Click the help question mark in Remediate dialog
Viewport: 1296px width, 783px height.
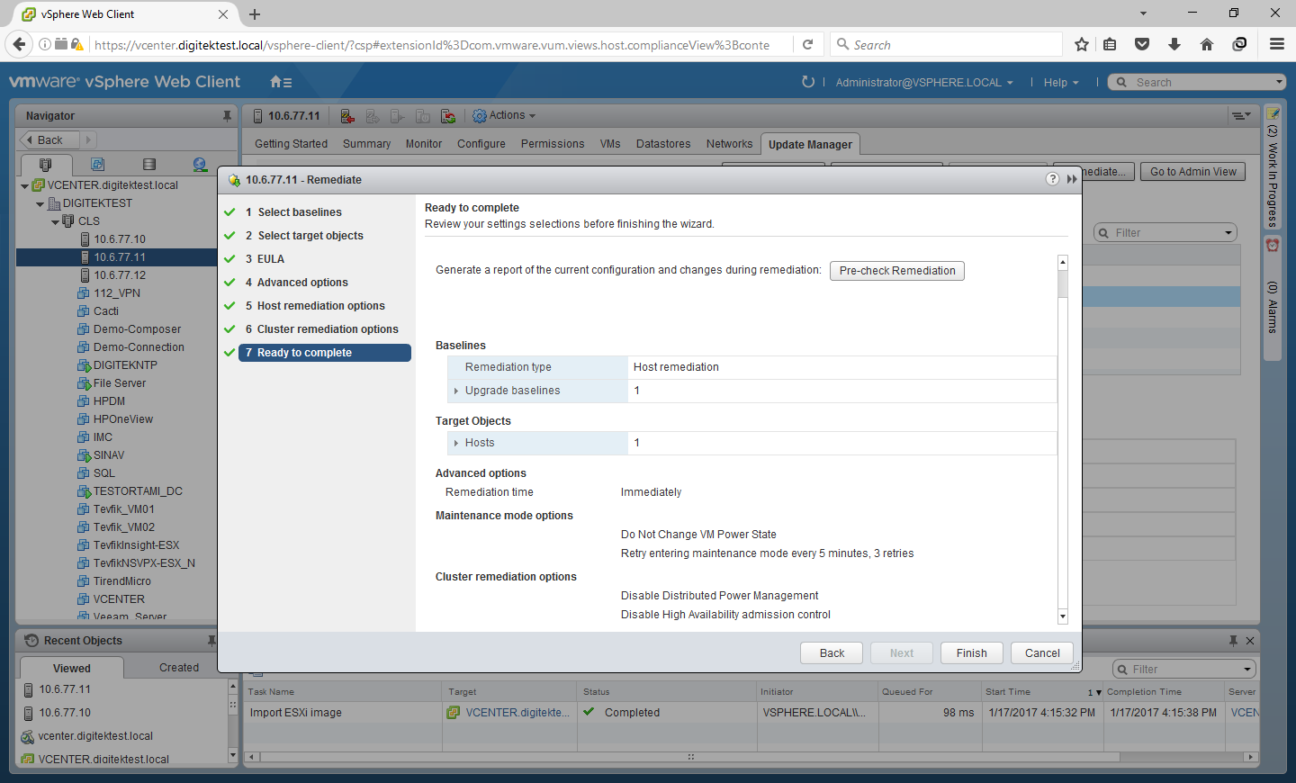point(1052,179)
